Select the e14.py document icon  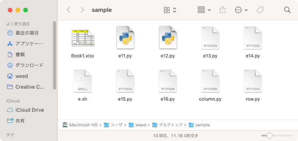pyautogui.click(x=253, y=38)
